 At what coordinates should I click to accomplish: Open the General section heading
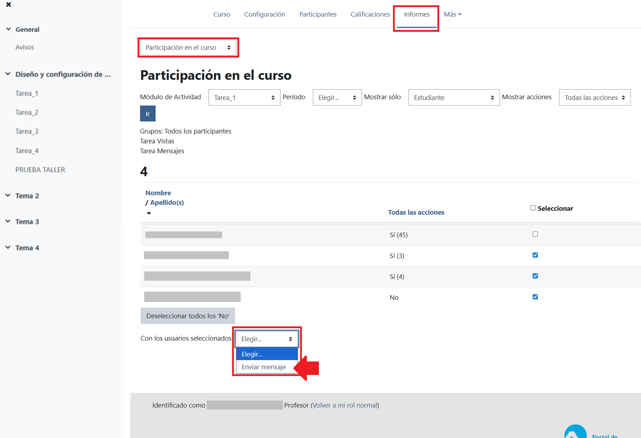click(x=27, y=29)
